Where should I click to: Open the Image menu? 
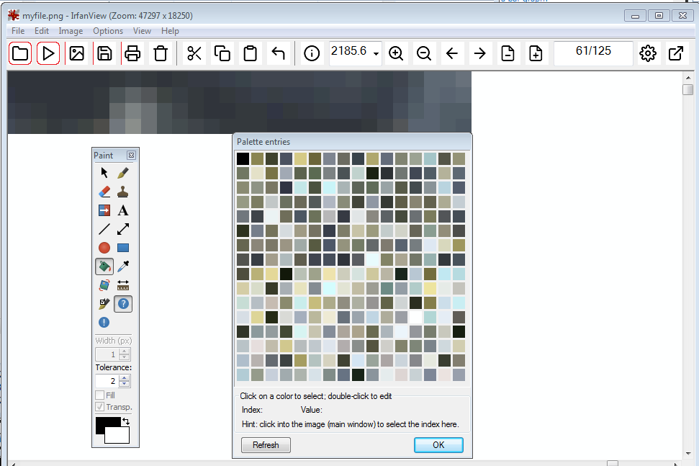(x=71, y=31)
